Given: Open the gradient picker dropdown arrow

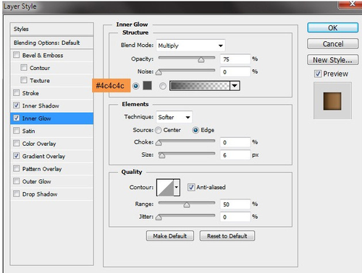Looking at the screenshot, I should [x=235, y=86].
